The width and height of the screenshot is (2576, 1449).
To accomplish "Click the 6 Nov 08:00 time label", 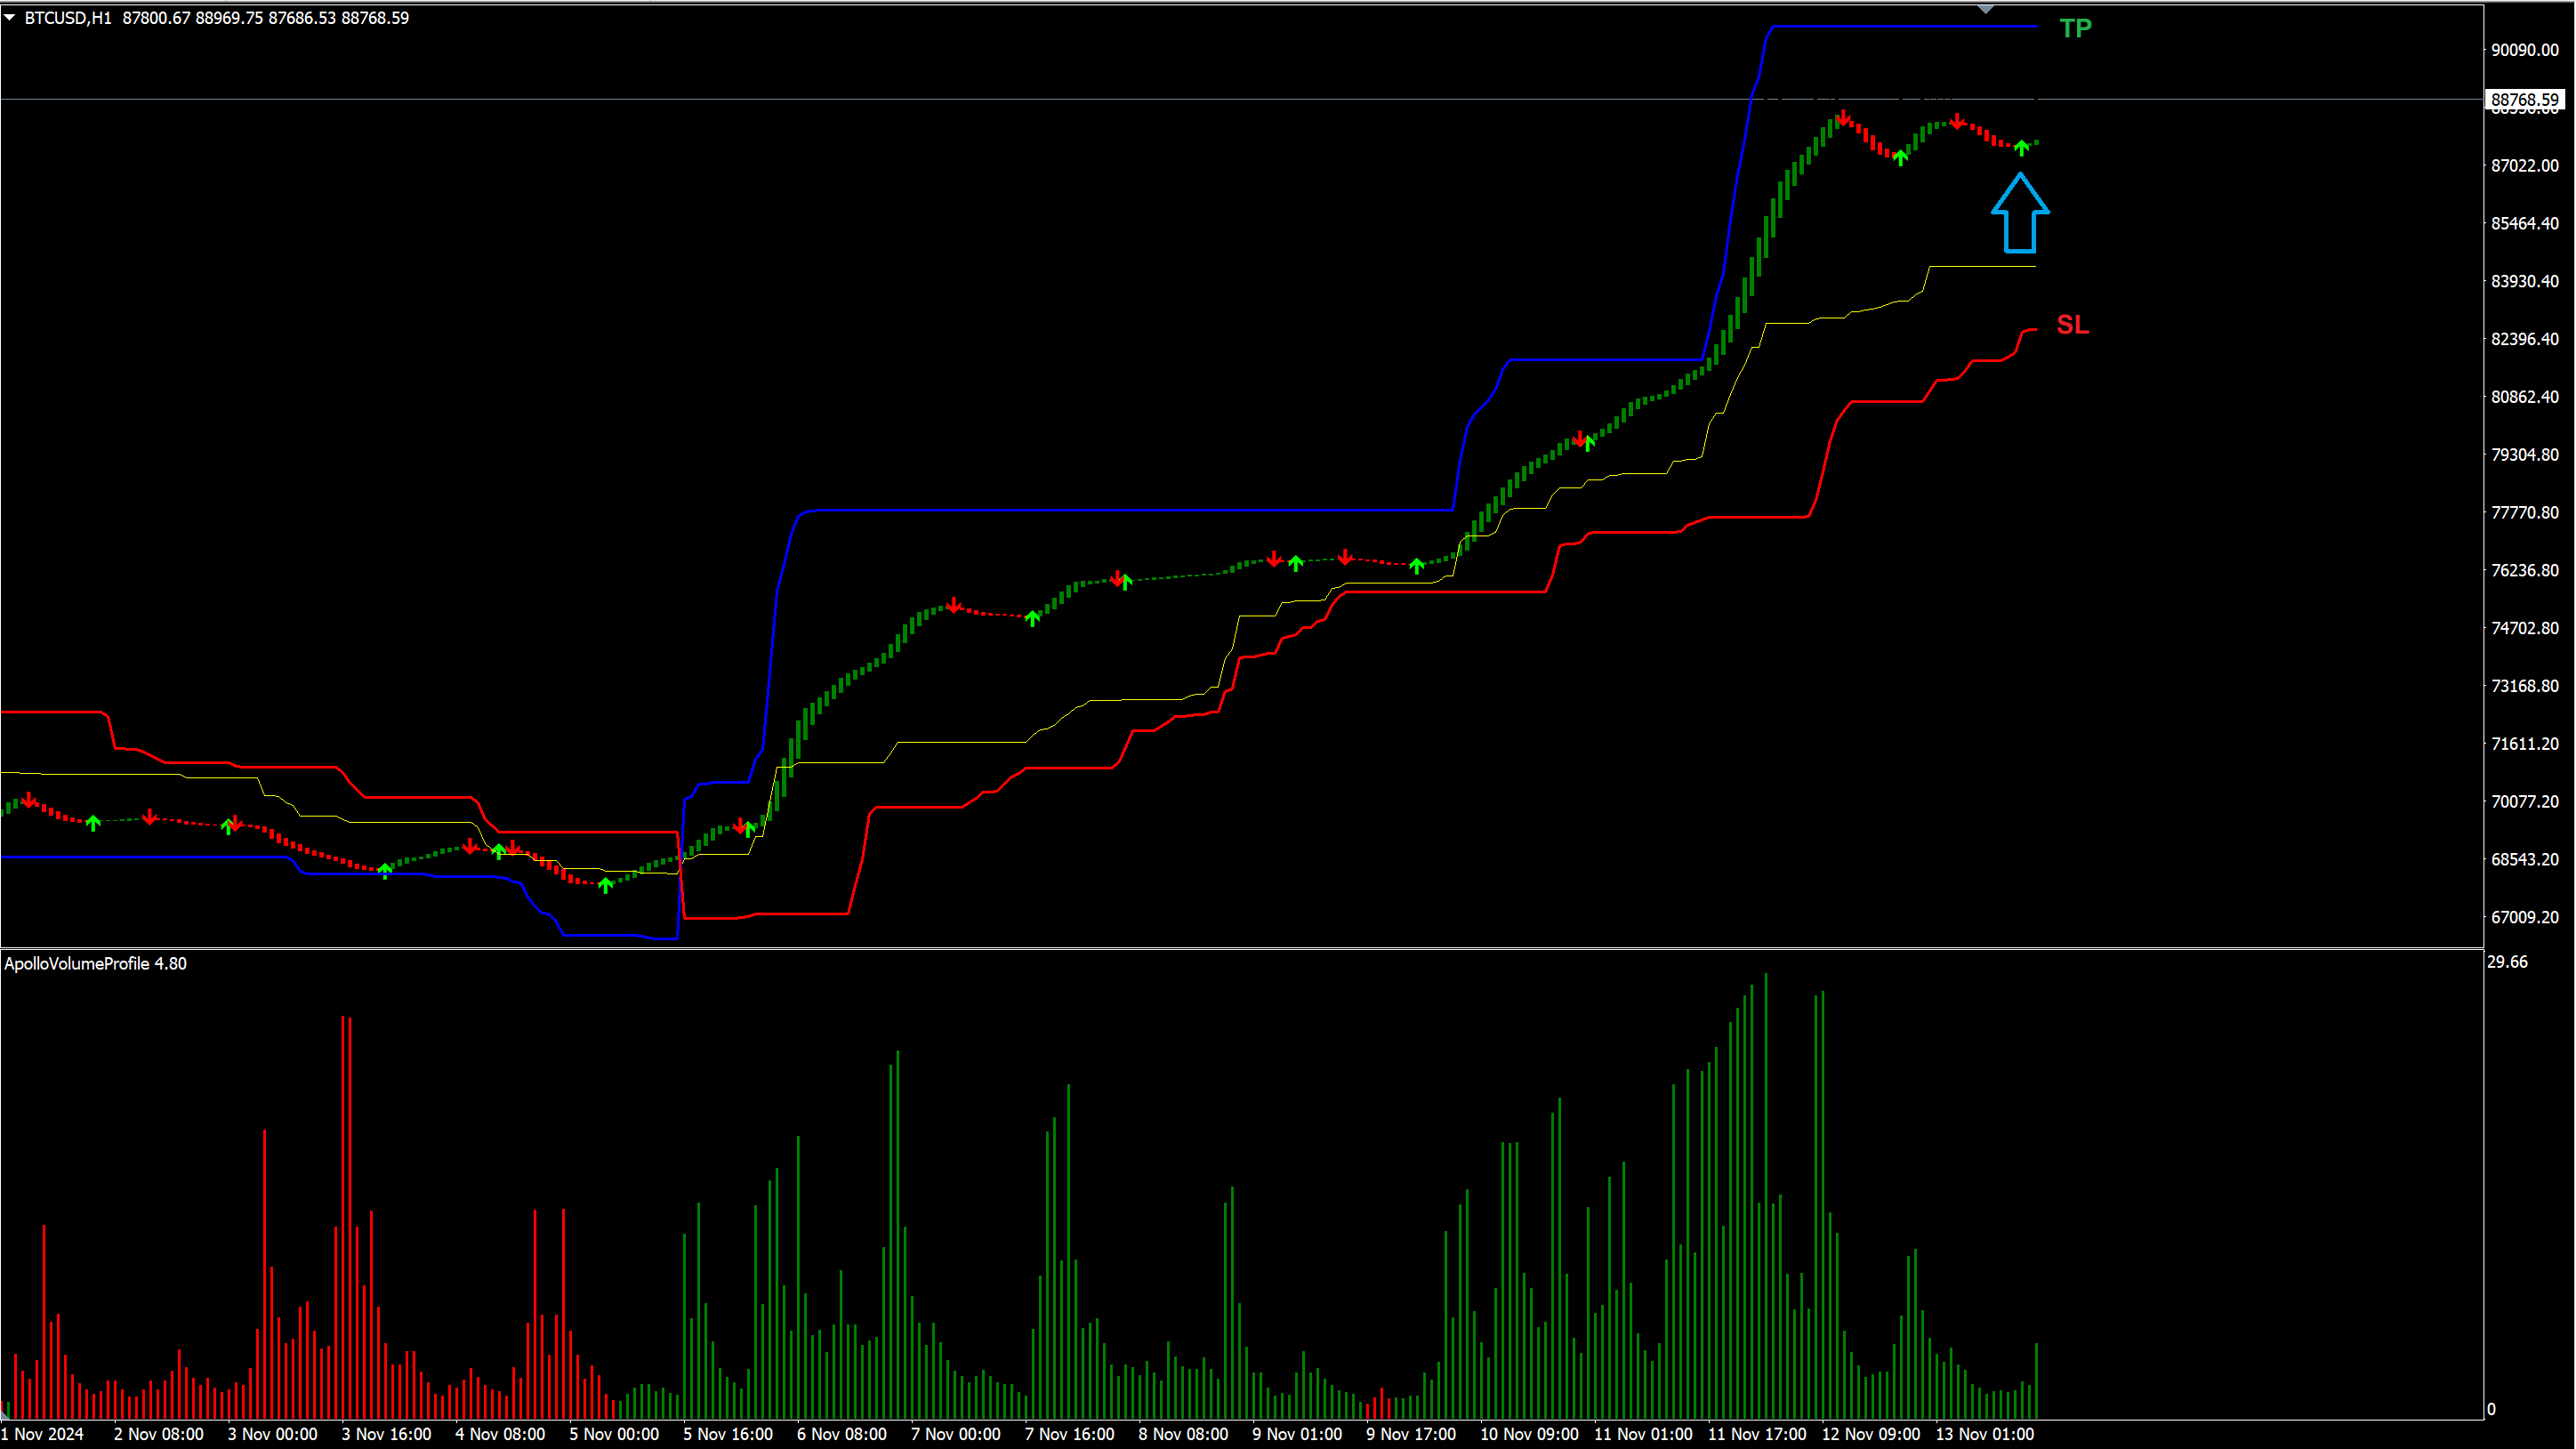I will click(843, 1434).
